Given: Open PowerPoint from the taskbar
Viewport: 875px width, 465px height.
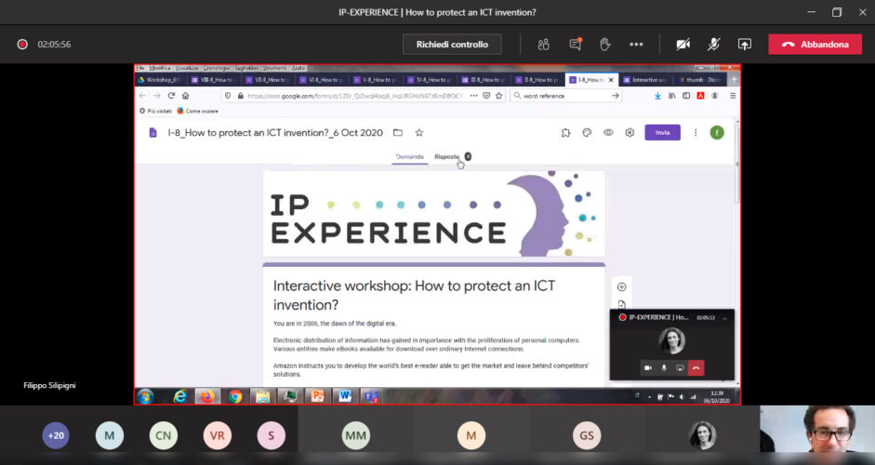Looking at the screenshot, I should click(x=317, y=396).
